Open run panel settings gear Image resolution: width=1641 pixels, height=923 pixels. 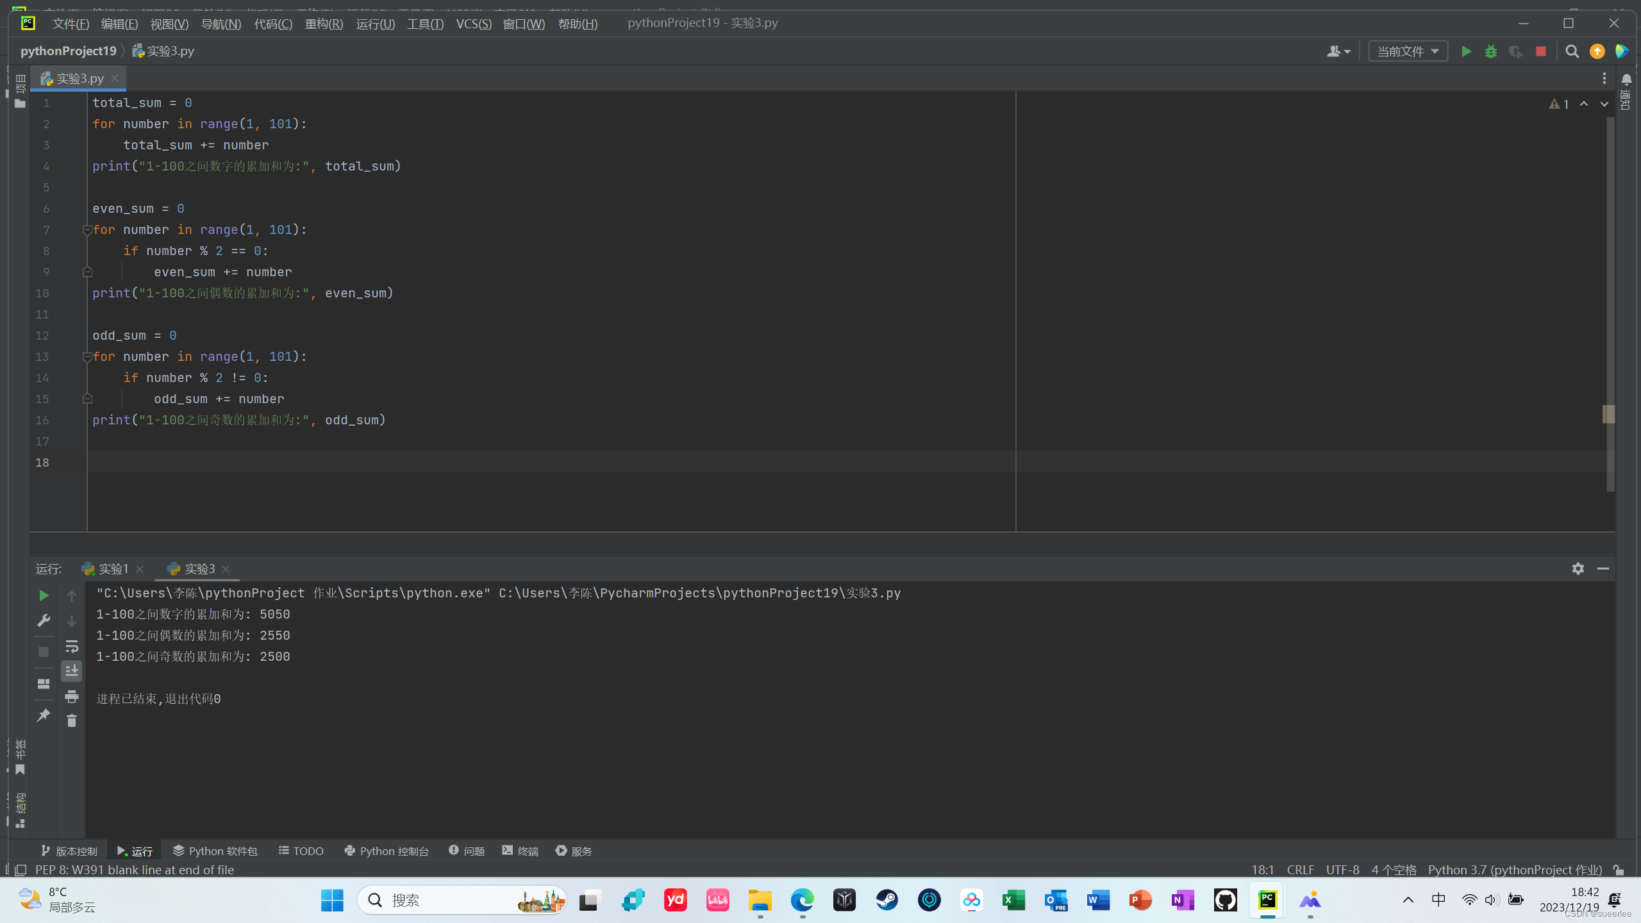pos(1578,569)
